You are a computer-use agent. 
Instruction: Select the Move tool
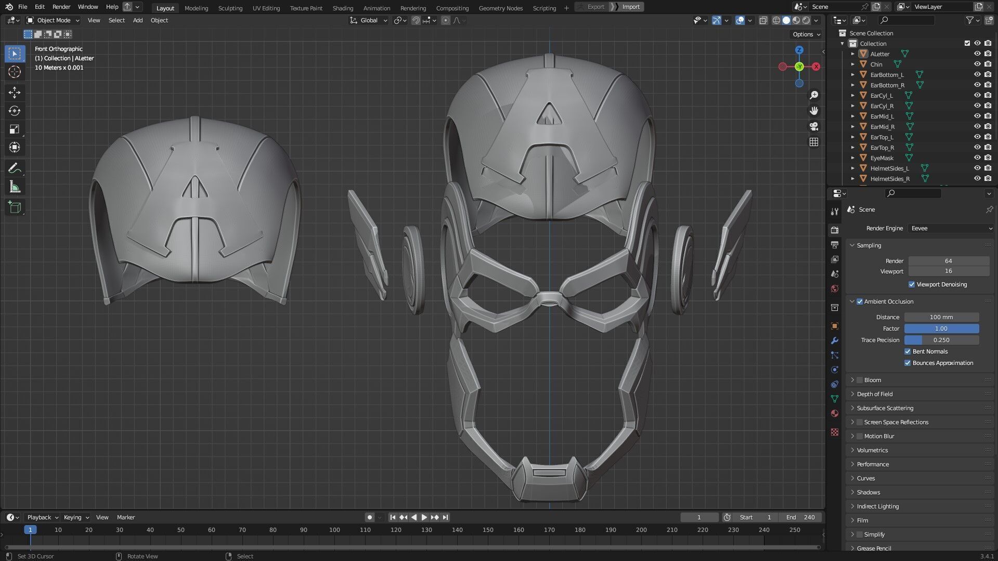(15, 93)
